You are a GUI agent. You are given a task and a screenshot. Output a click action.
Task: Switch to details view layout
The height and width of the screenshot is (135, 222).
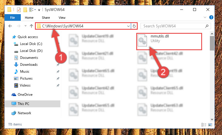[204, 125]
